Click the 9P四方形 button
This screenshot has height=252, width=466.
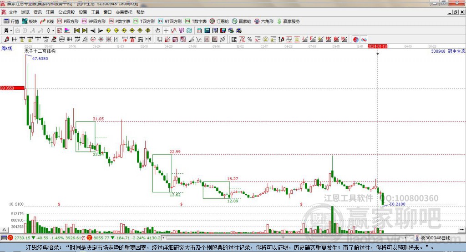click(94, 21)
